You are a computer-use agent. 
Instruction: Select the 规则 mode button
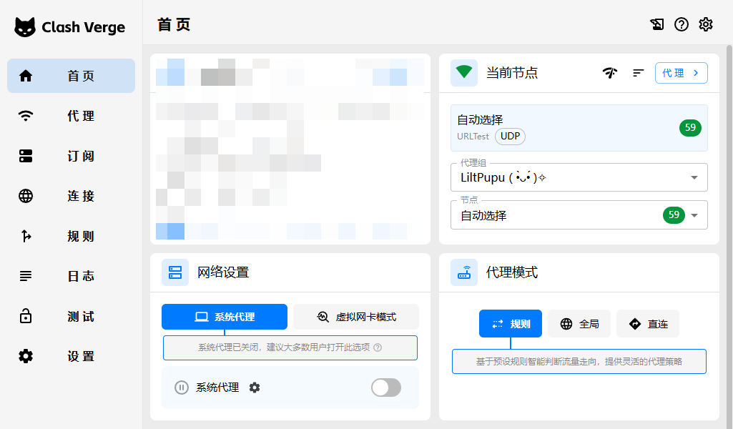[511, 324]
